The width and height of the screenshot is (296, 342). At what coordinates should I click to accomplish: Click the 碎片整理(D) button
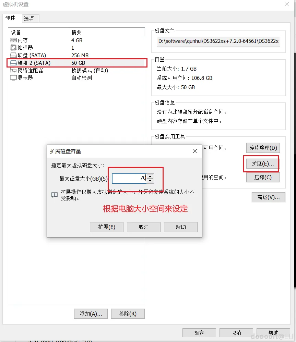point(263,148)
